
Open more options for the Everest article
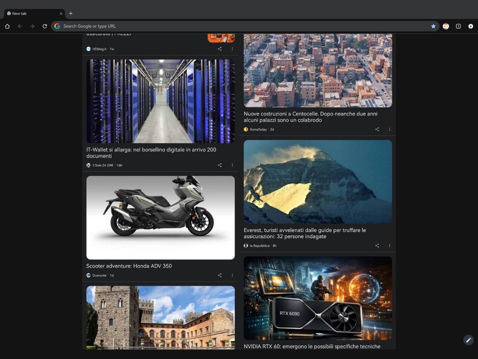(390, 246)
